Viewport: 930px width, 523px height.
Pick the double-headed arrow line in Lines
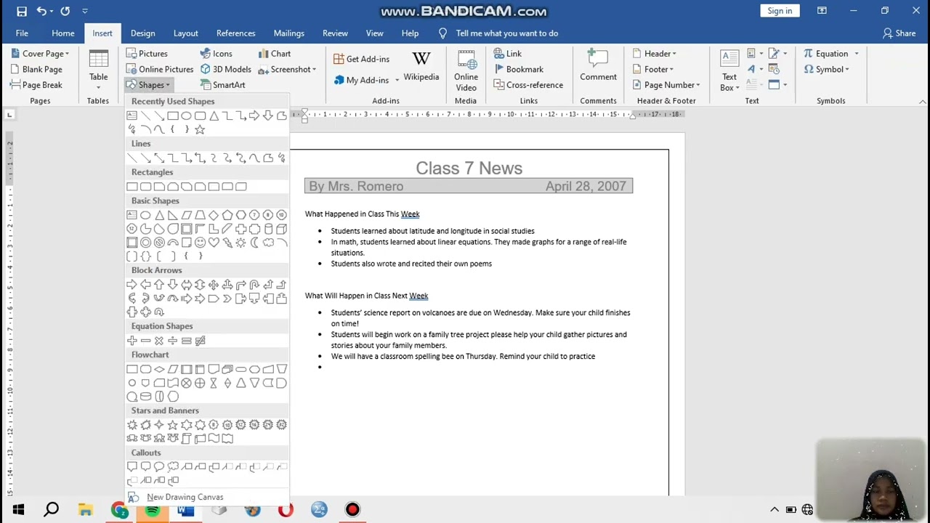pyautogui.click(x=159, y=158)
